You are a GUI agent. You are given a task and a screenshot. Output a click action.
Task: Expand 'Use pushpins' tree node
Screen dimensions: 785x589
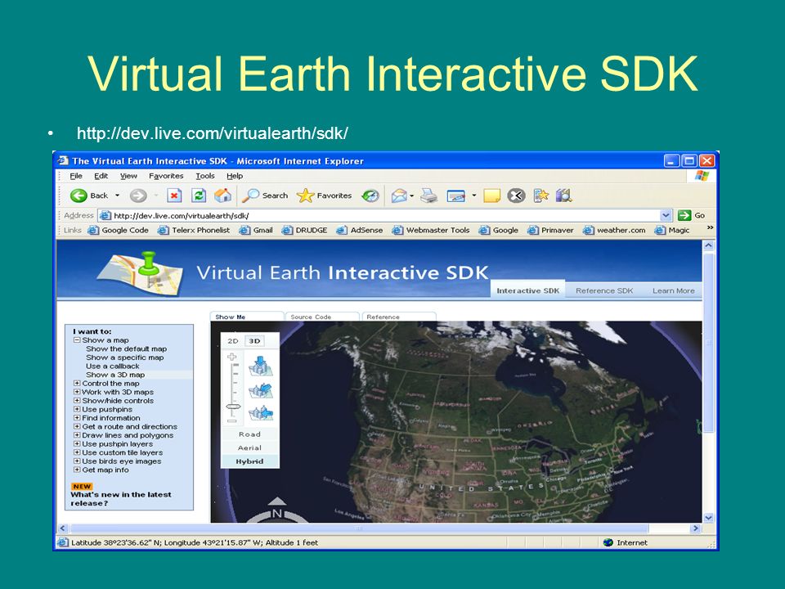pos(77,409)
